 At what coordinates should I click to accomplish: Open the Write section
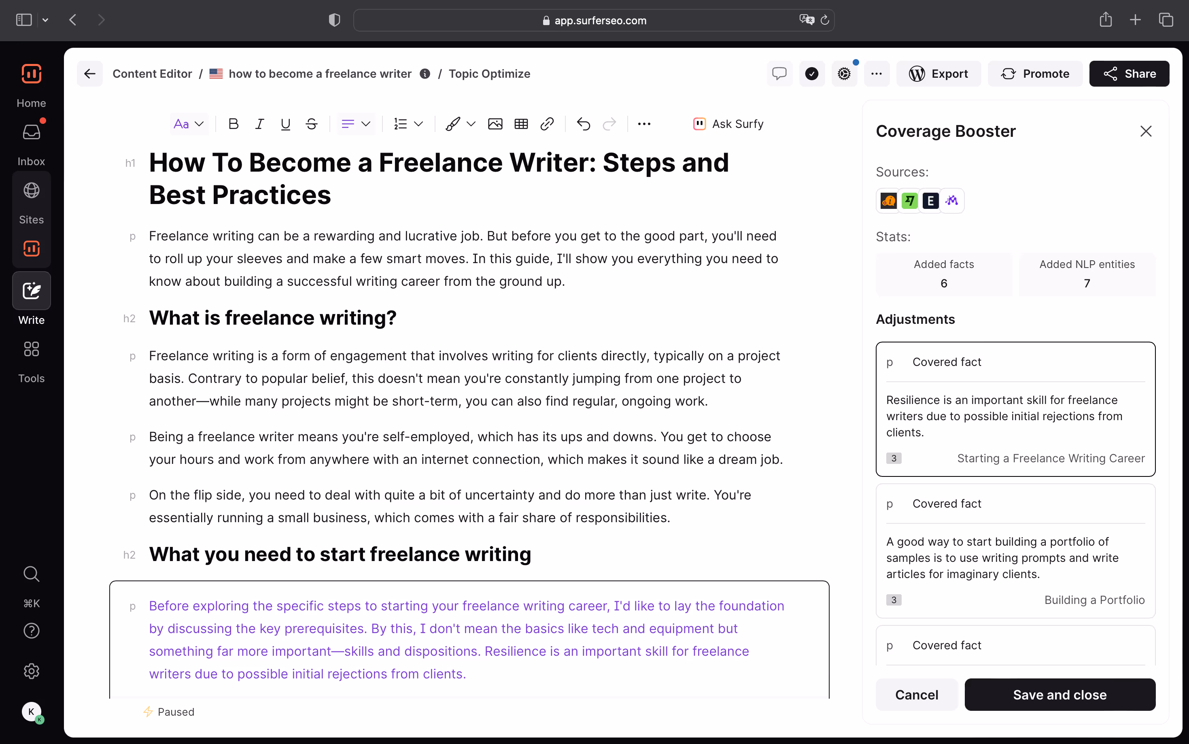(31, 291)
